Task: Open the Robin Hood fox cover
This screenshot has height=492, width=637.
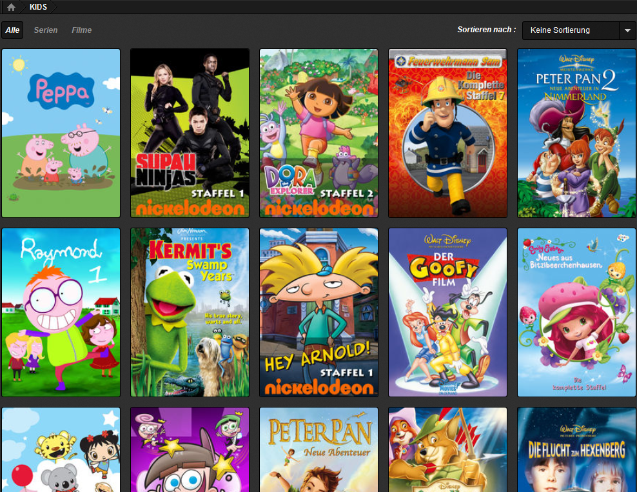Action: tap(447, 449)
